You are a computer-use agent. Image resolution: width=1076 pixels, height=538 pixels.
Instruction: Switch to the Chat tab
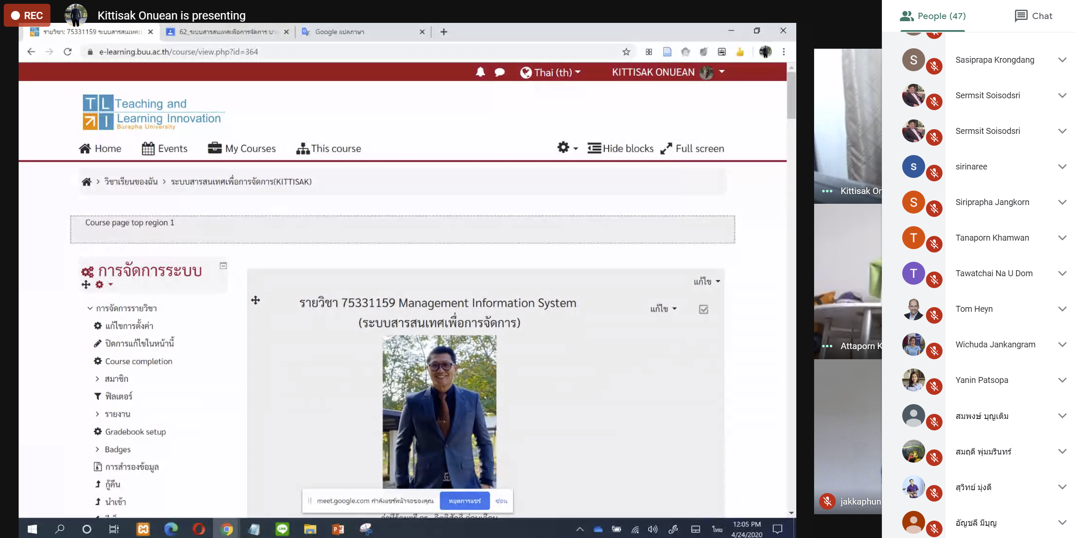pos(1033,16)
